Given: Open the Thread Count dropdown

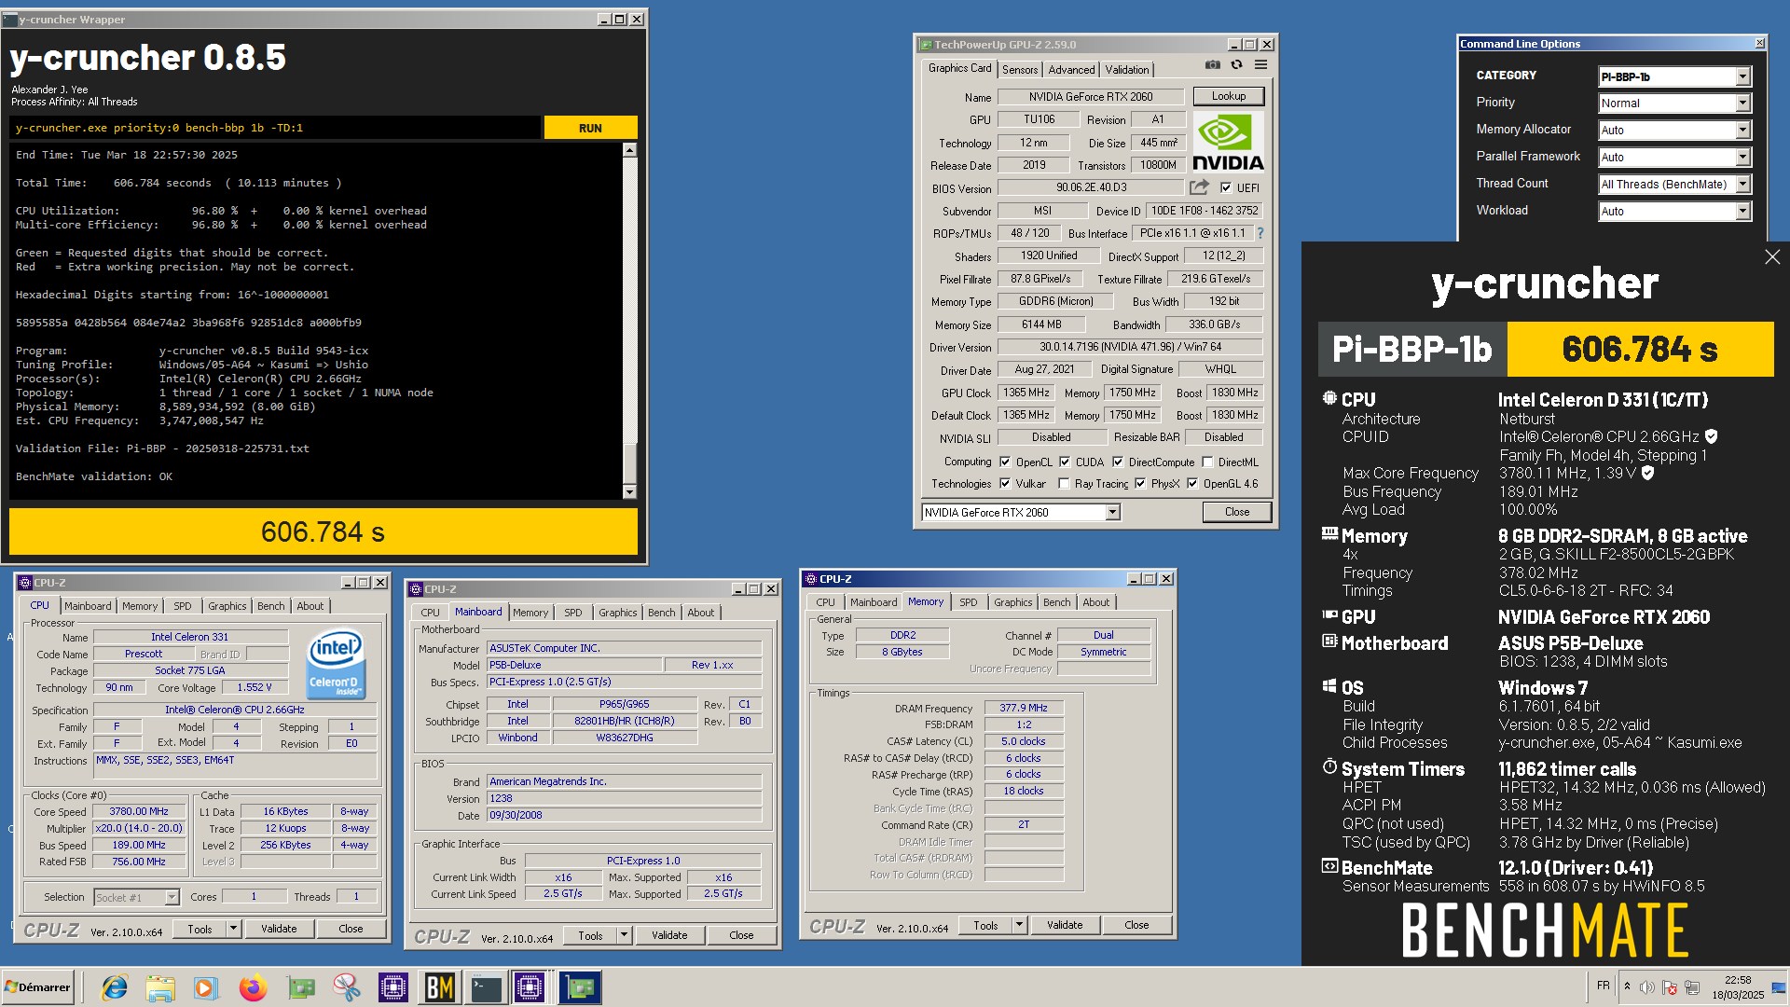Looking at the screenshot, I should pyautogui.click(x=1674, y=185).
